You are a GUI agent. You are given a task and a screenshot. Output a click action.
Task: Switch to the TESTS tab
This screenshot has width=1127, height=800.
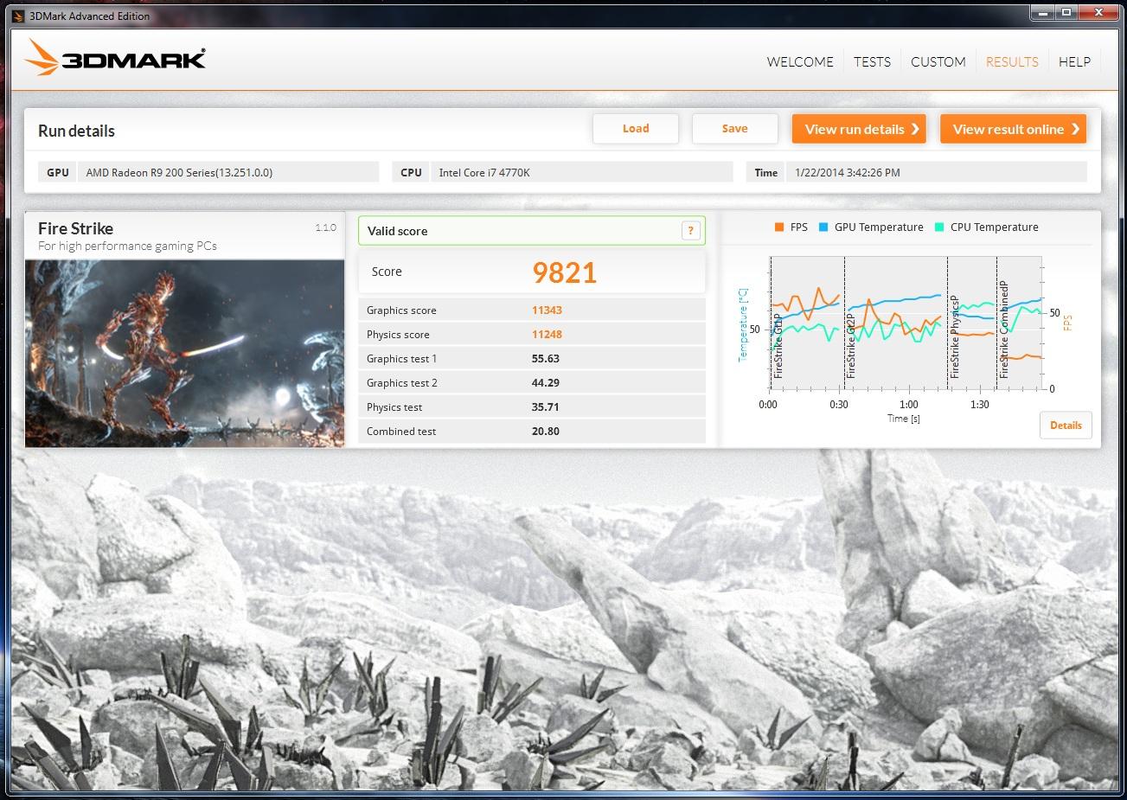coord(872,61)
